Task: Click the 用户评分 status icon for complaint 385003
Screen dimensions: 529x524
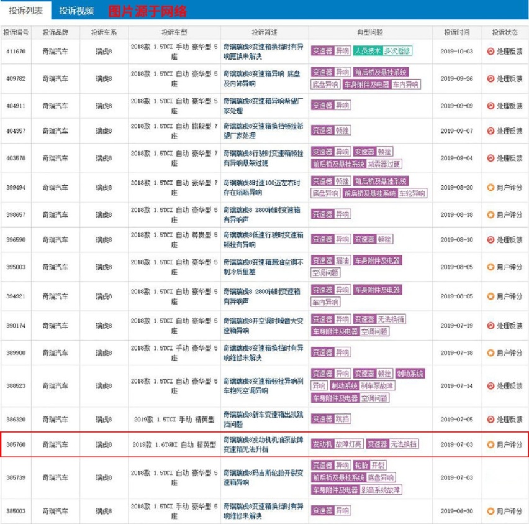Action: point(491,511)
